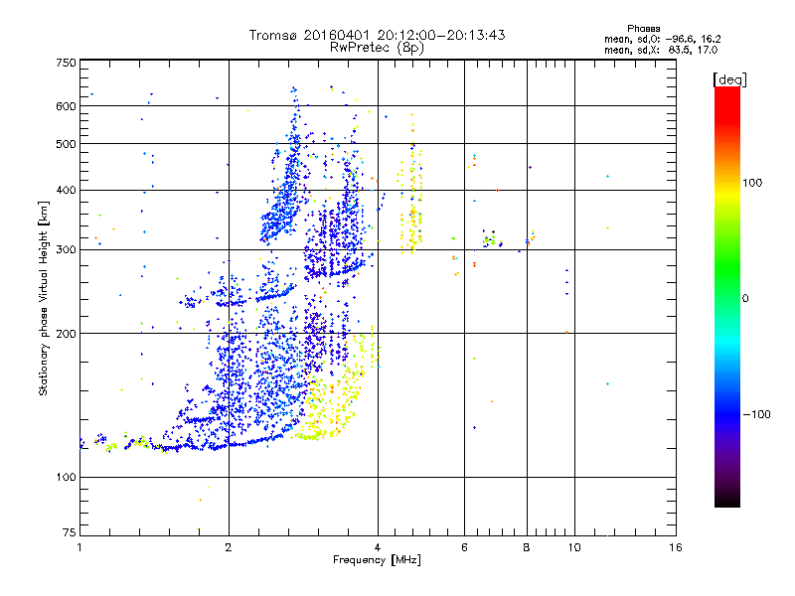Click the x-axis tick label '8'

coord(527,547)
